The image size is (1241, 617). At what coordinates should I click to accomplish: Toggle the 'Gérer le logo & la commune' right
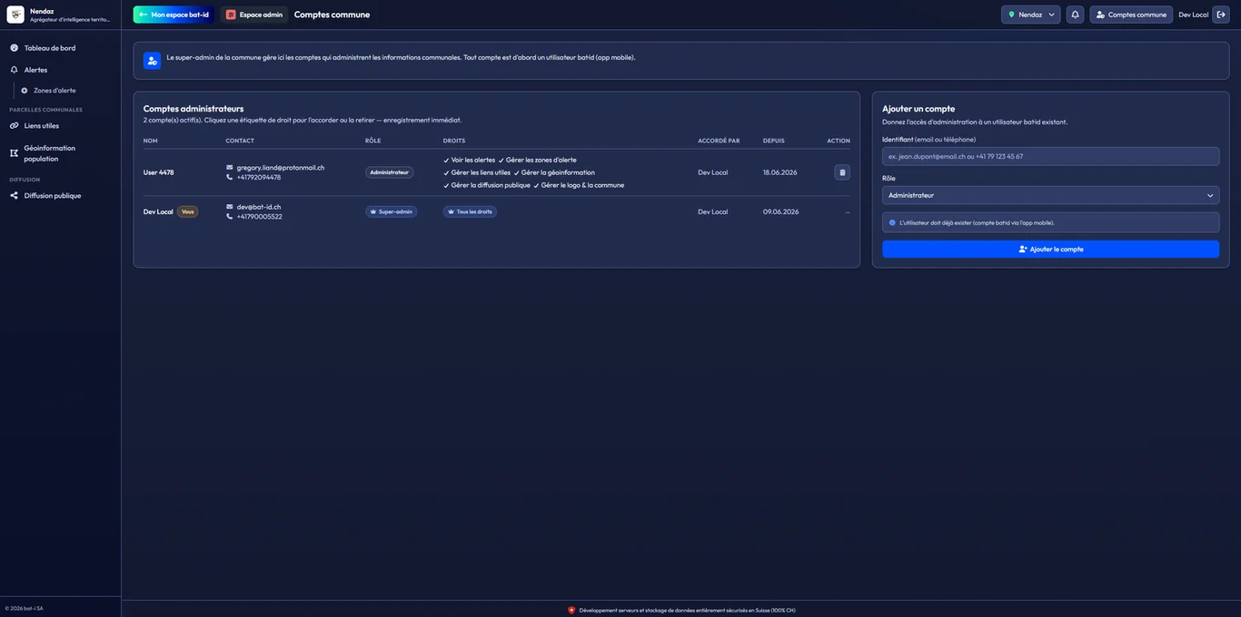pos(579,185)
